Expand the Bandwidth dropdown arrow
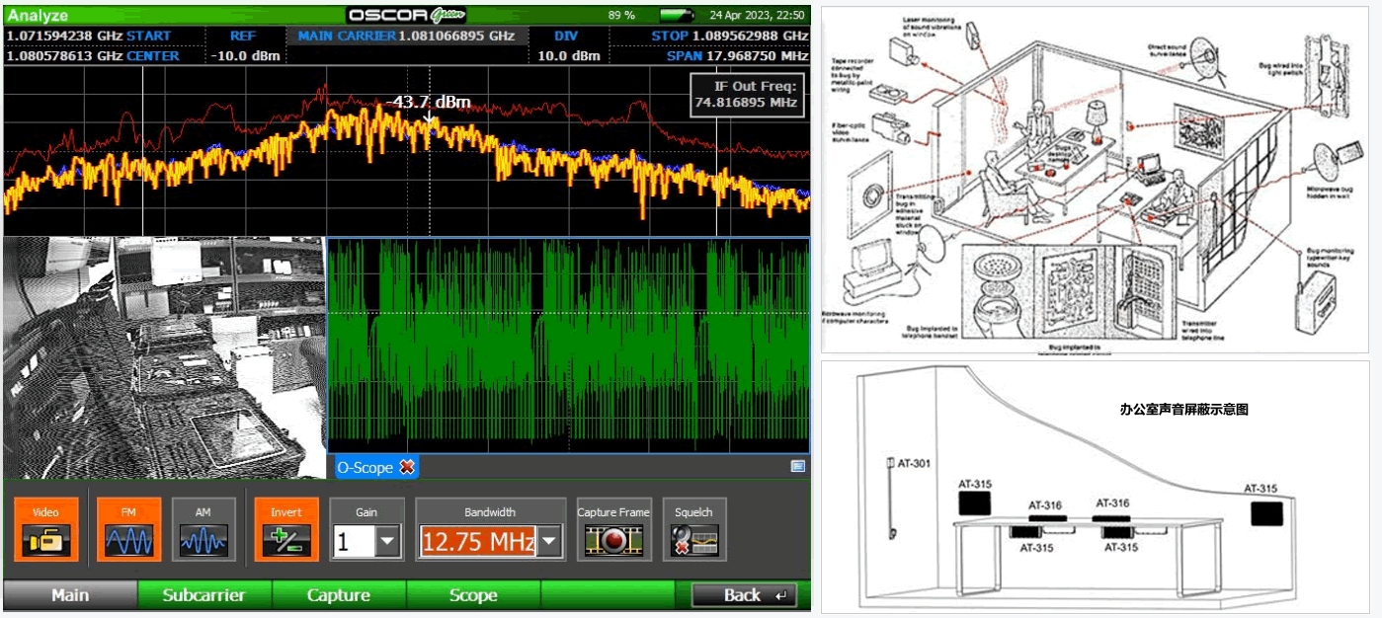 (x=550, y=540)
